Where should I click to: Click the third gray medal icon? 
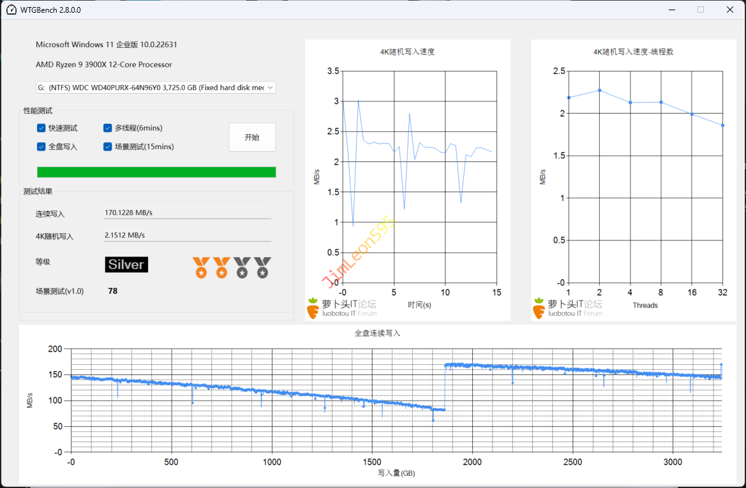click(x=242, y=267)
